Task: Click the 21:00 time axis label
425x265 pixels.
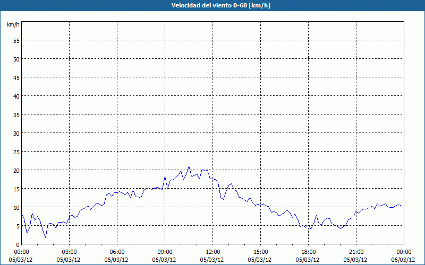Action: [356, 252]
